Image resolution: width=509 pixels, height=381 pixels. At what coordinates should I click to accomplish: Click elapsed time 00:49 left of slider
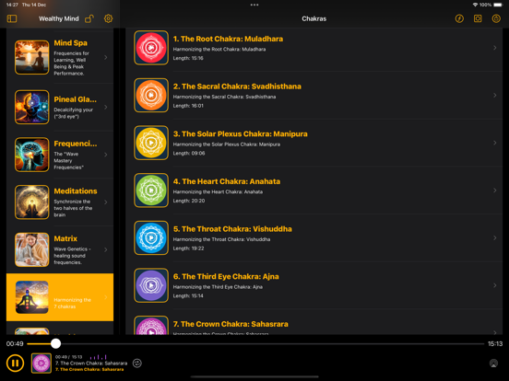tap(15, 343)
